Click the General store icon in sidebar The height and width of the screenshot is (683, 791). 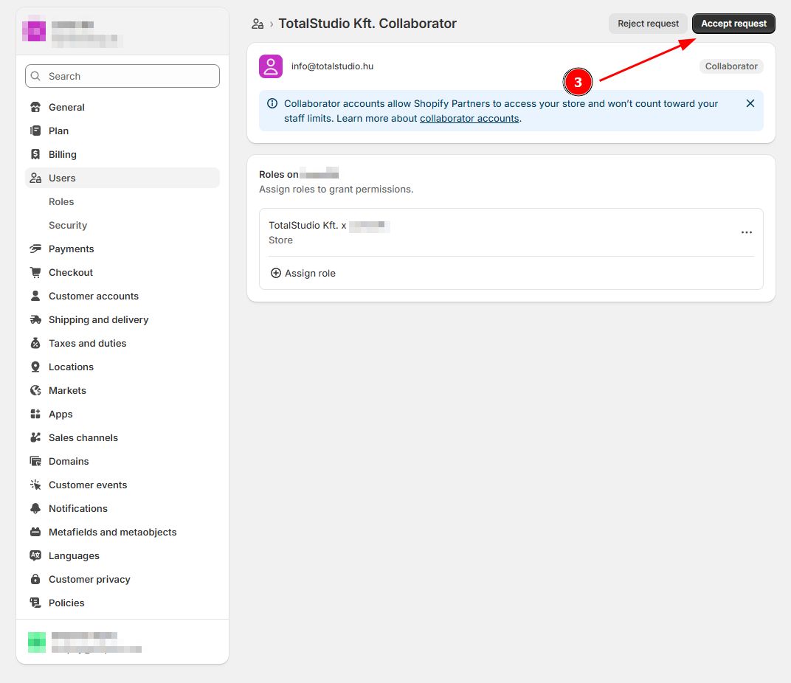tap(35, 107)
